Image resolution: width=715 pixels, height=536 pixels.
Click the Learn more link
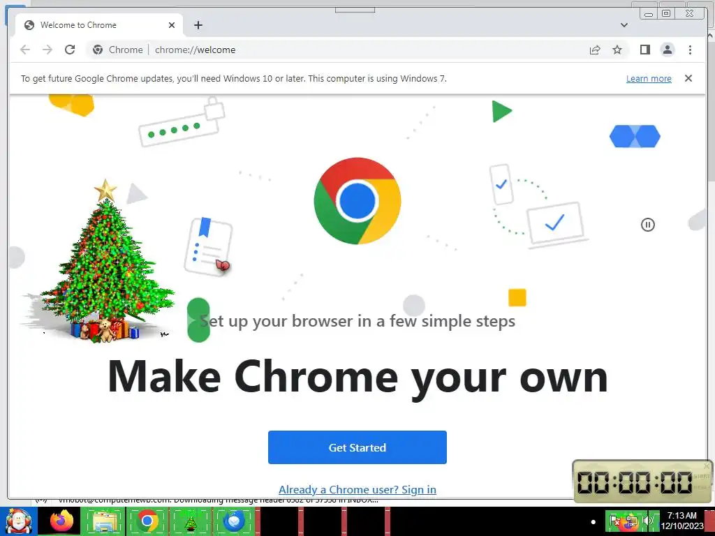click(x=649, y=78)
